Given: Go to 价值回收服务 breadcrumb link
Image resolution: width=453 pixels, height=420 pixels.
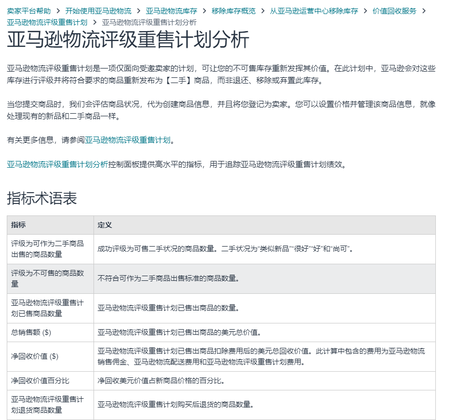Looking at the screenshot, I should pyautogui.click(x=394, y=11).
